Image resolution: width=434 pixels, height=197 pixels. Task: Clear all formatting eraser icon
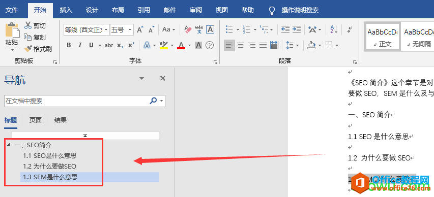[x=188, y=29]
